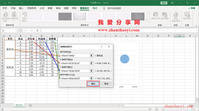
Task: Click the 共享 share button
Action: (x=192, y=8)
